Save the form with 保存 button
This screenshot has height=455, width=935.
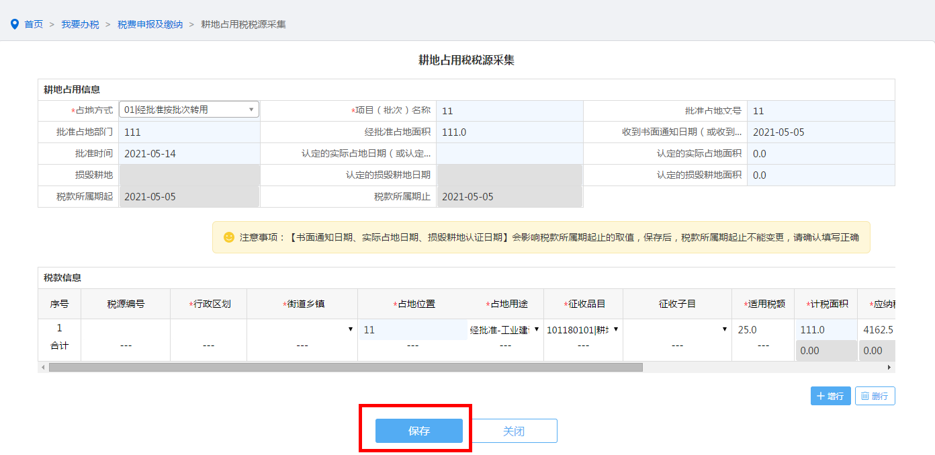[419, 431]
